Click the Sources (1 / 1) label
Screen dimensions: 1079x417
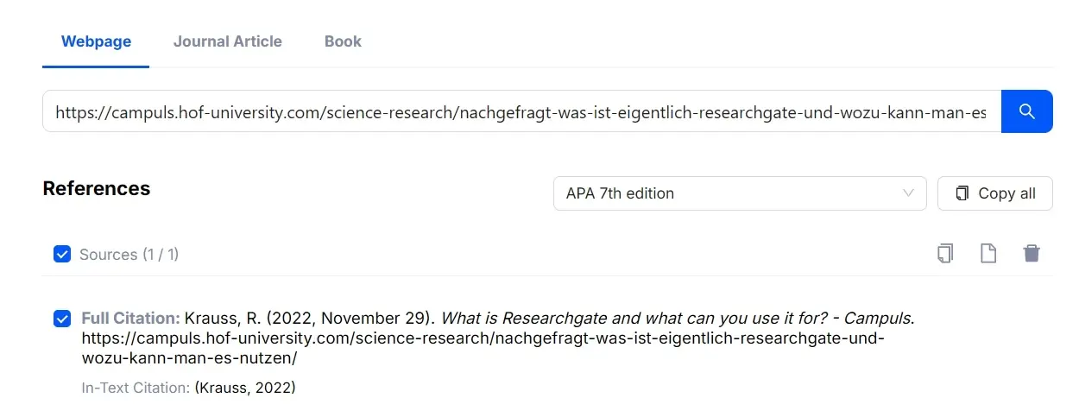point(129,255)
